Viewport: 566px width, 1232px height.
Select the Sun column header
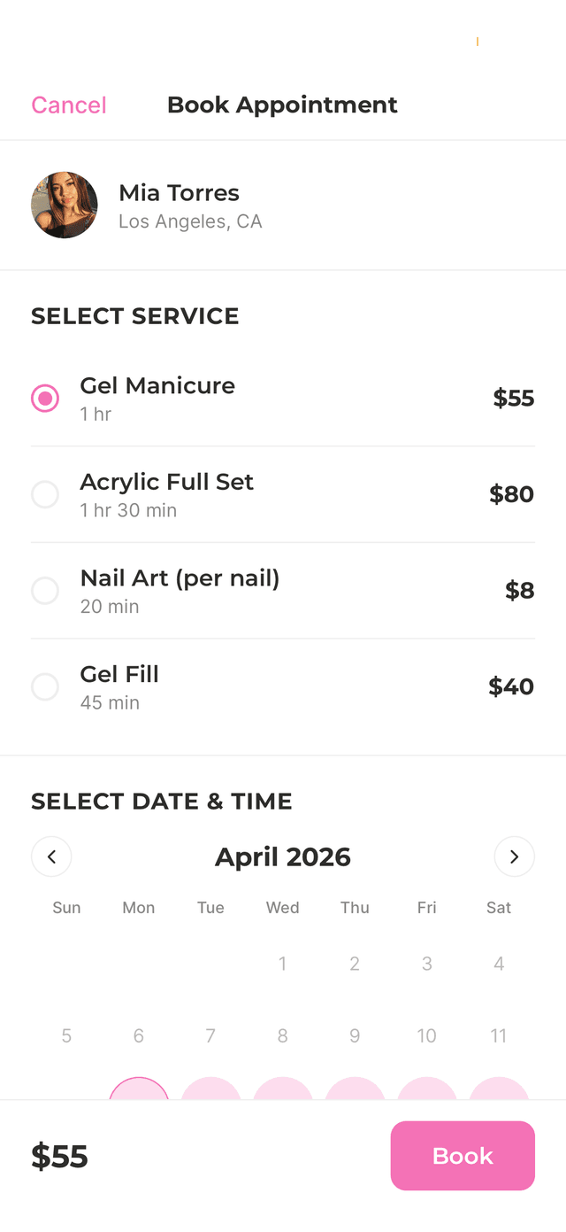pos(66,907)
